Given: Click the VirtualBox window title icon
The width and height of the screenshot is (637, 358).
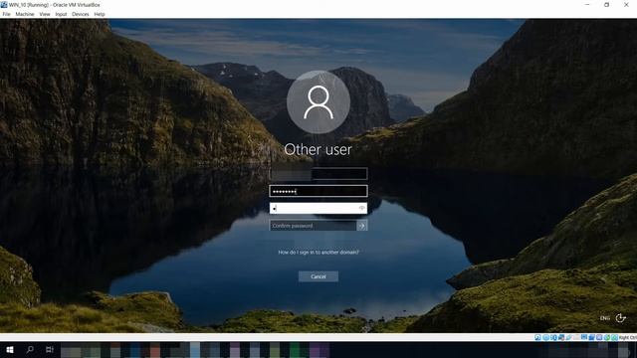Looking at the screenshot, I should (4, 4).
